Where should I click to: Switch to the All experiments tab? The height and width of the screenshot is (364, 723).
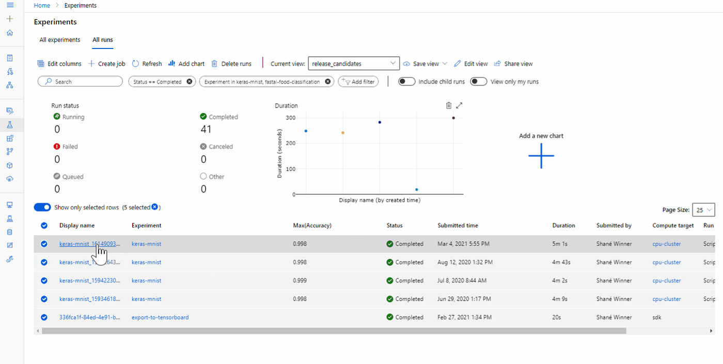click(x=60, y=40)
